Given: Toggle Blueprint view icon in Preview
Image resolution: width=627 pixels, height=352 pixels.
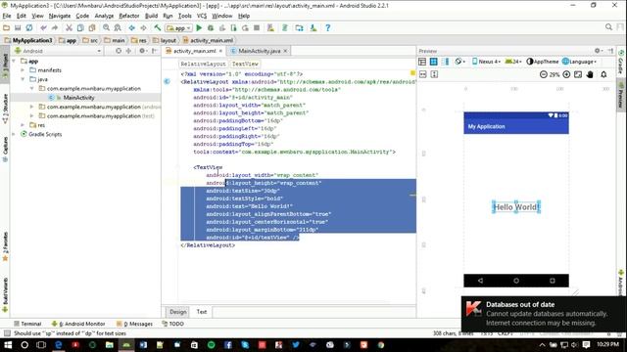Looking at the screenshot, I should tap(434, 62).
